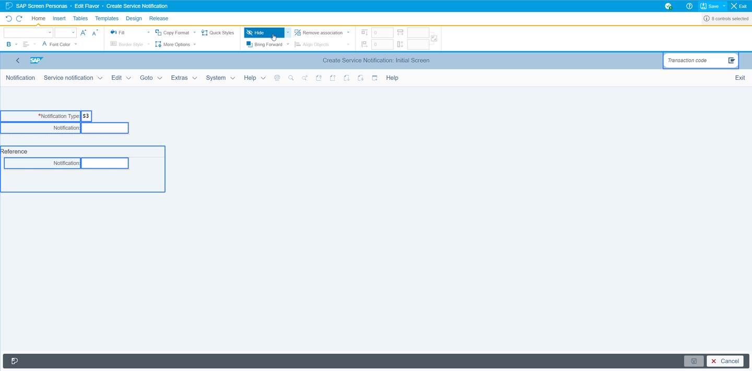This screenshot has width=752, height=371.
Task: Expand the Hide button dropdown arrow
Action: tap(288, 32)
